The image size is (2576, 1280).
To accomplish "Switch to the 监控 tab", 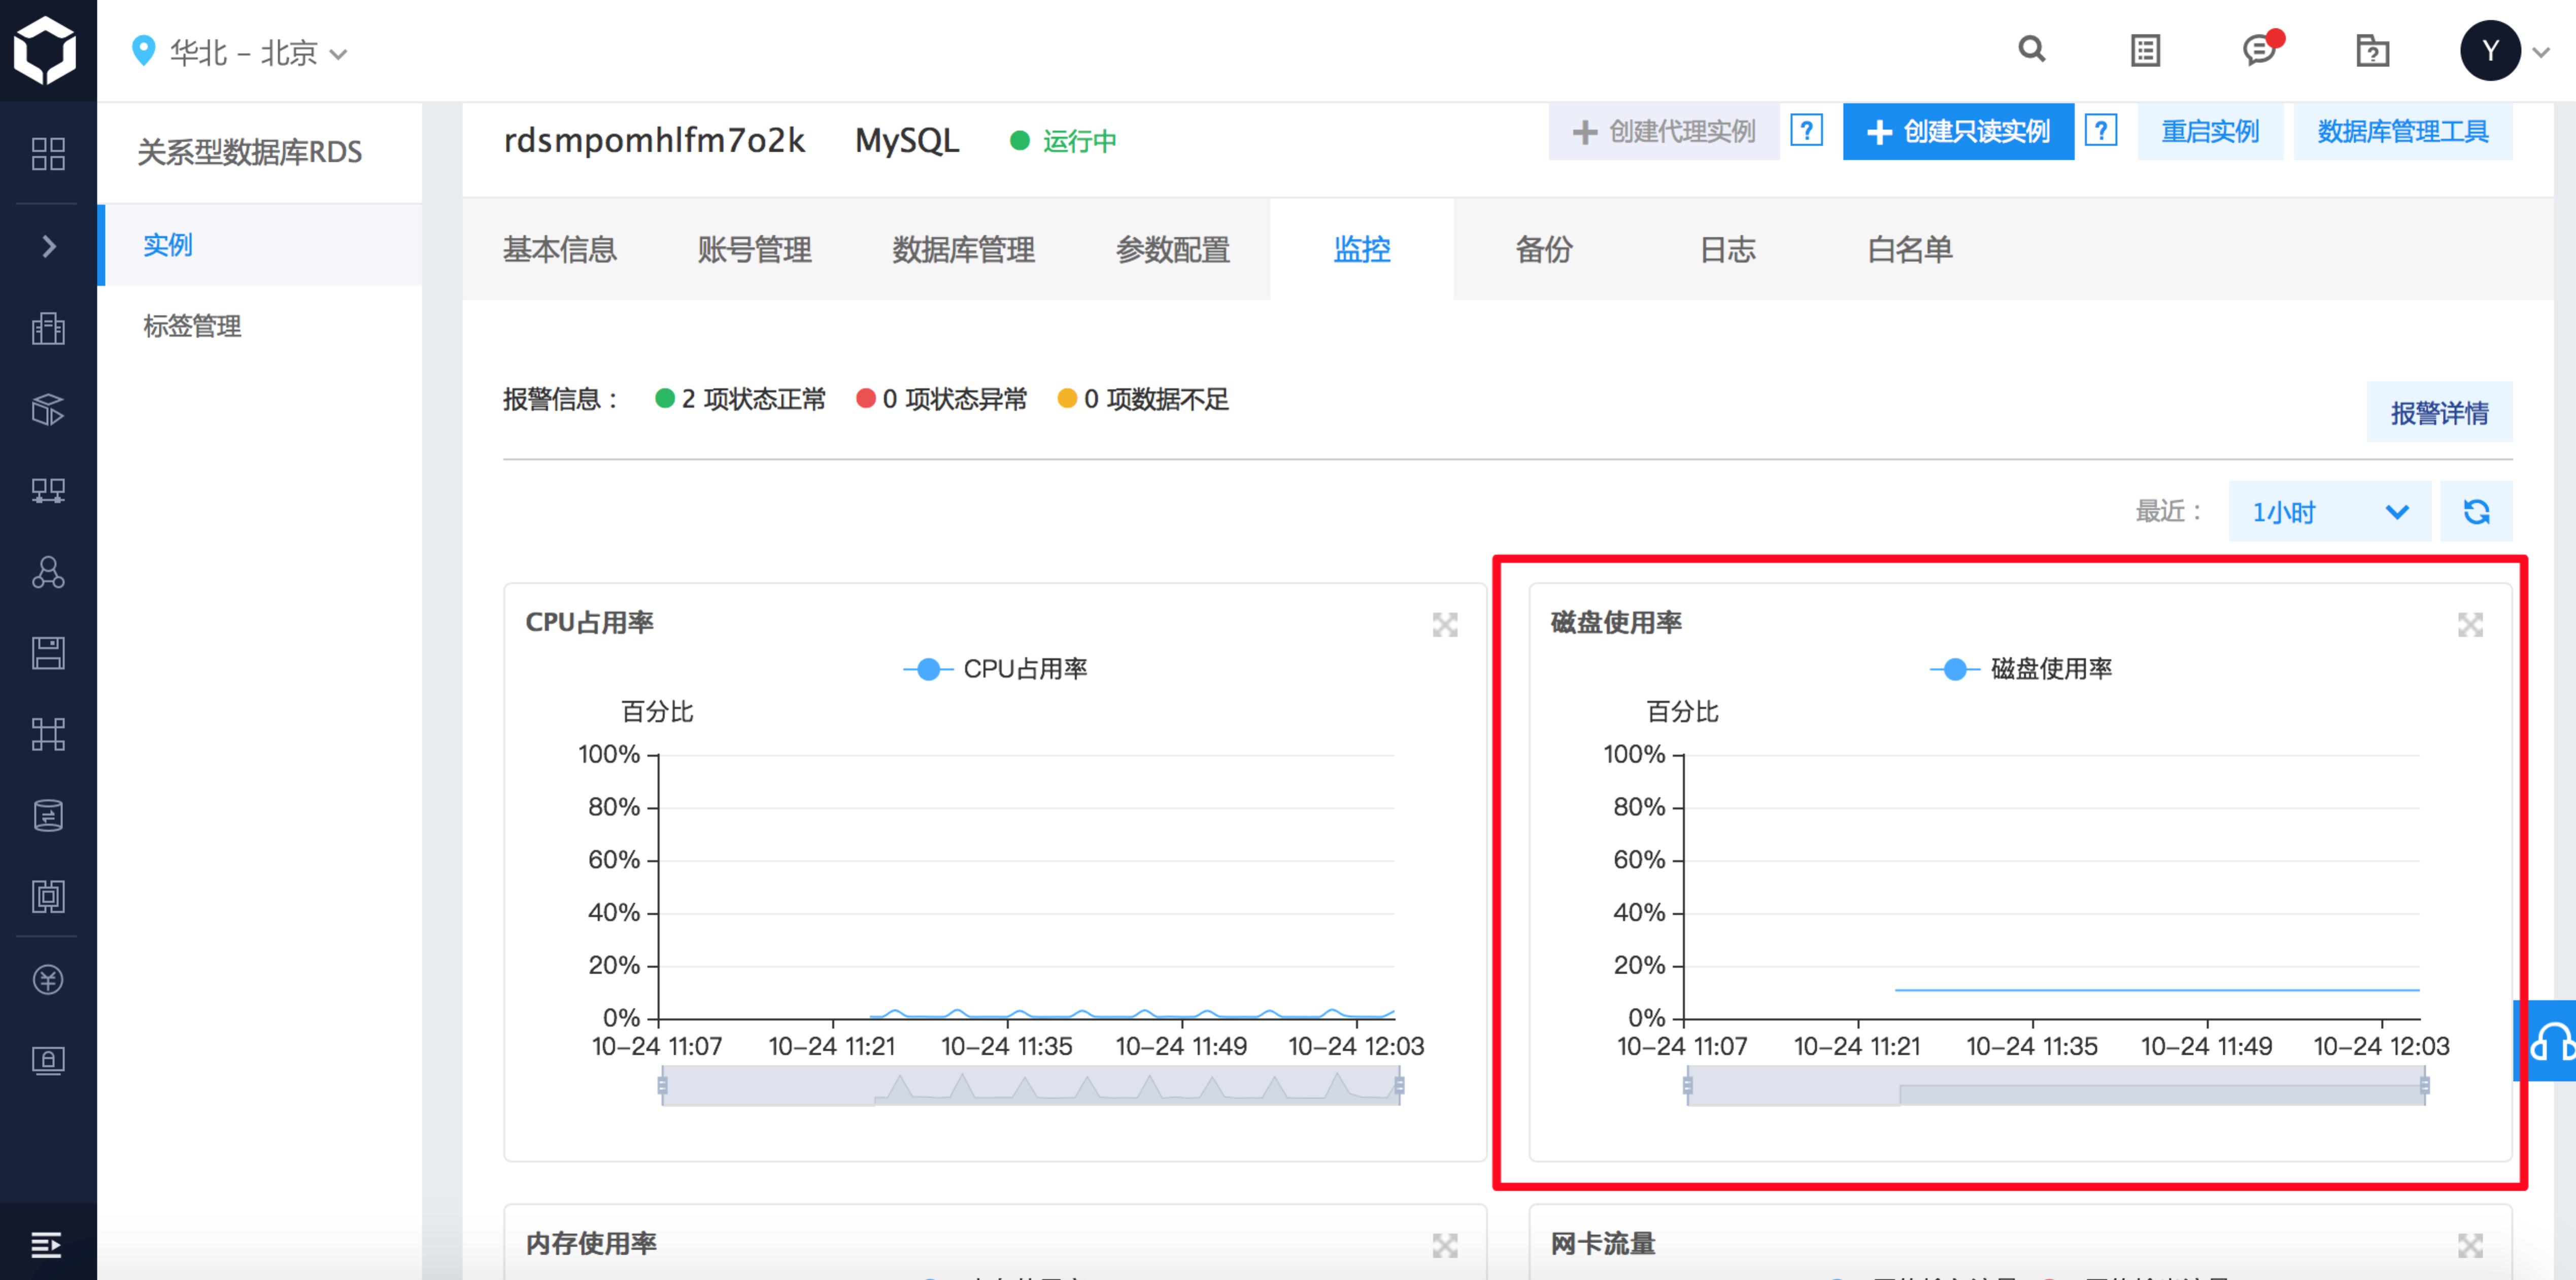I will point(1362,250).
